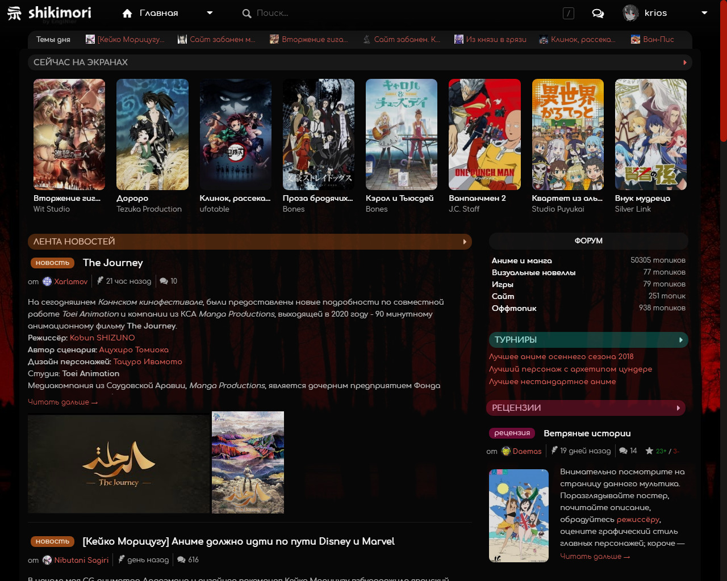The width and height of the screenshot is (727, 581).
Task: Click the comments icon showing 10
Action: click(164, 281)
